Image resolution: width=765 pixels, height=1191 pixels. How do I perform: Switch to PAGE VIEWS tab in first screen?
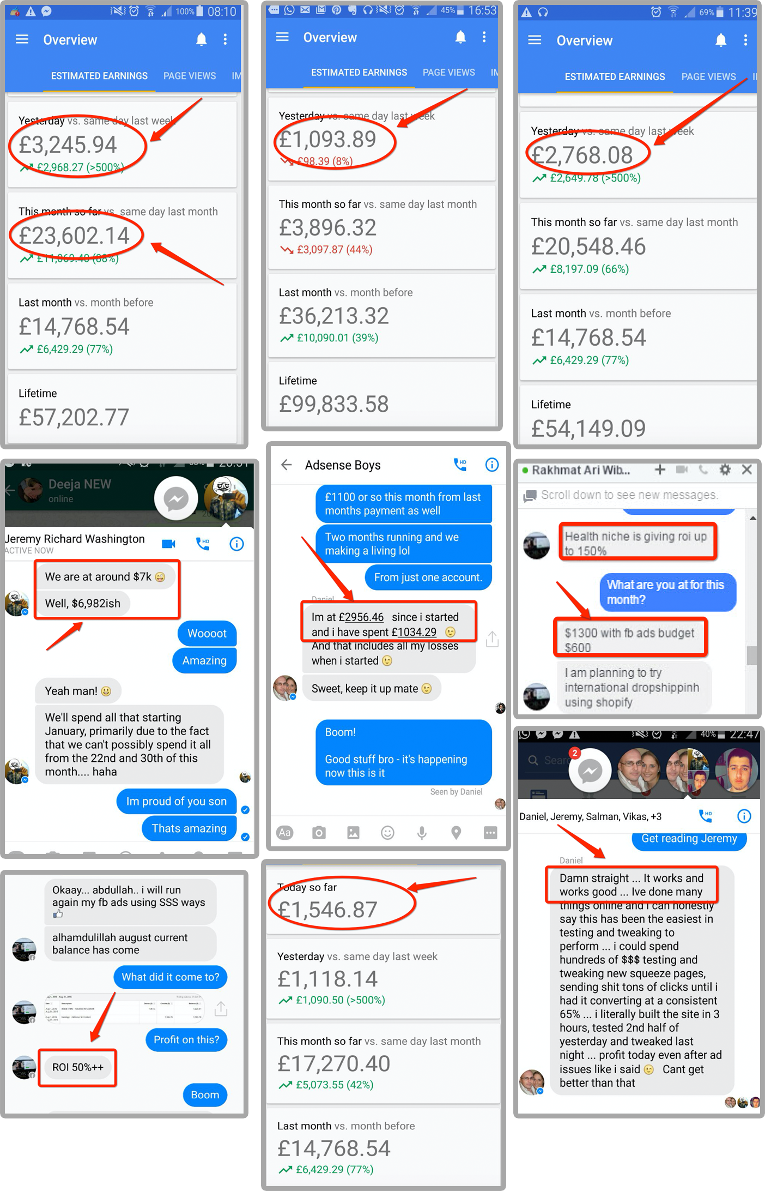click(190, 76)
